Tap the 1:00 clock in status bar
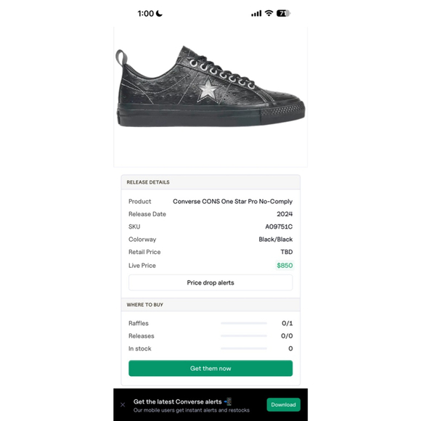 point(145,13)
